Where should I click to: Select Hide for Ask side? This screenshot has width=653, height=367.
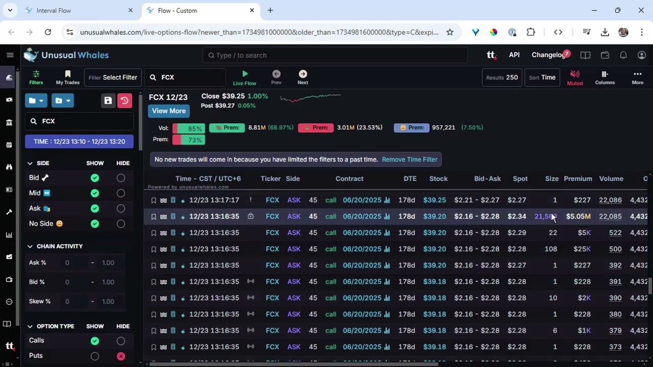tap(121, 208)
